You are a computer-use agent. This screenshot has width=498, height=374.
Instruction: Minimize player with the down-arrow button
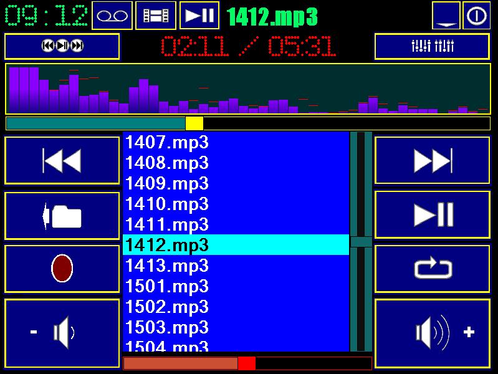(x=446, y=16)
